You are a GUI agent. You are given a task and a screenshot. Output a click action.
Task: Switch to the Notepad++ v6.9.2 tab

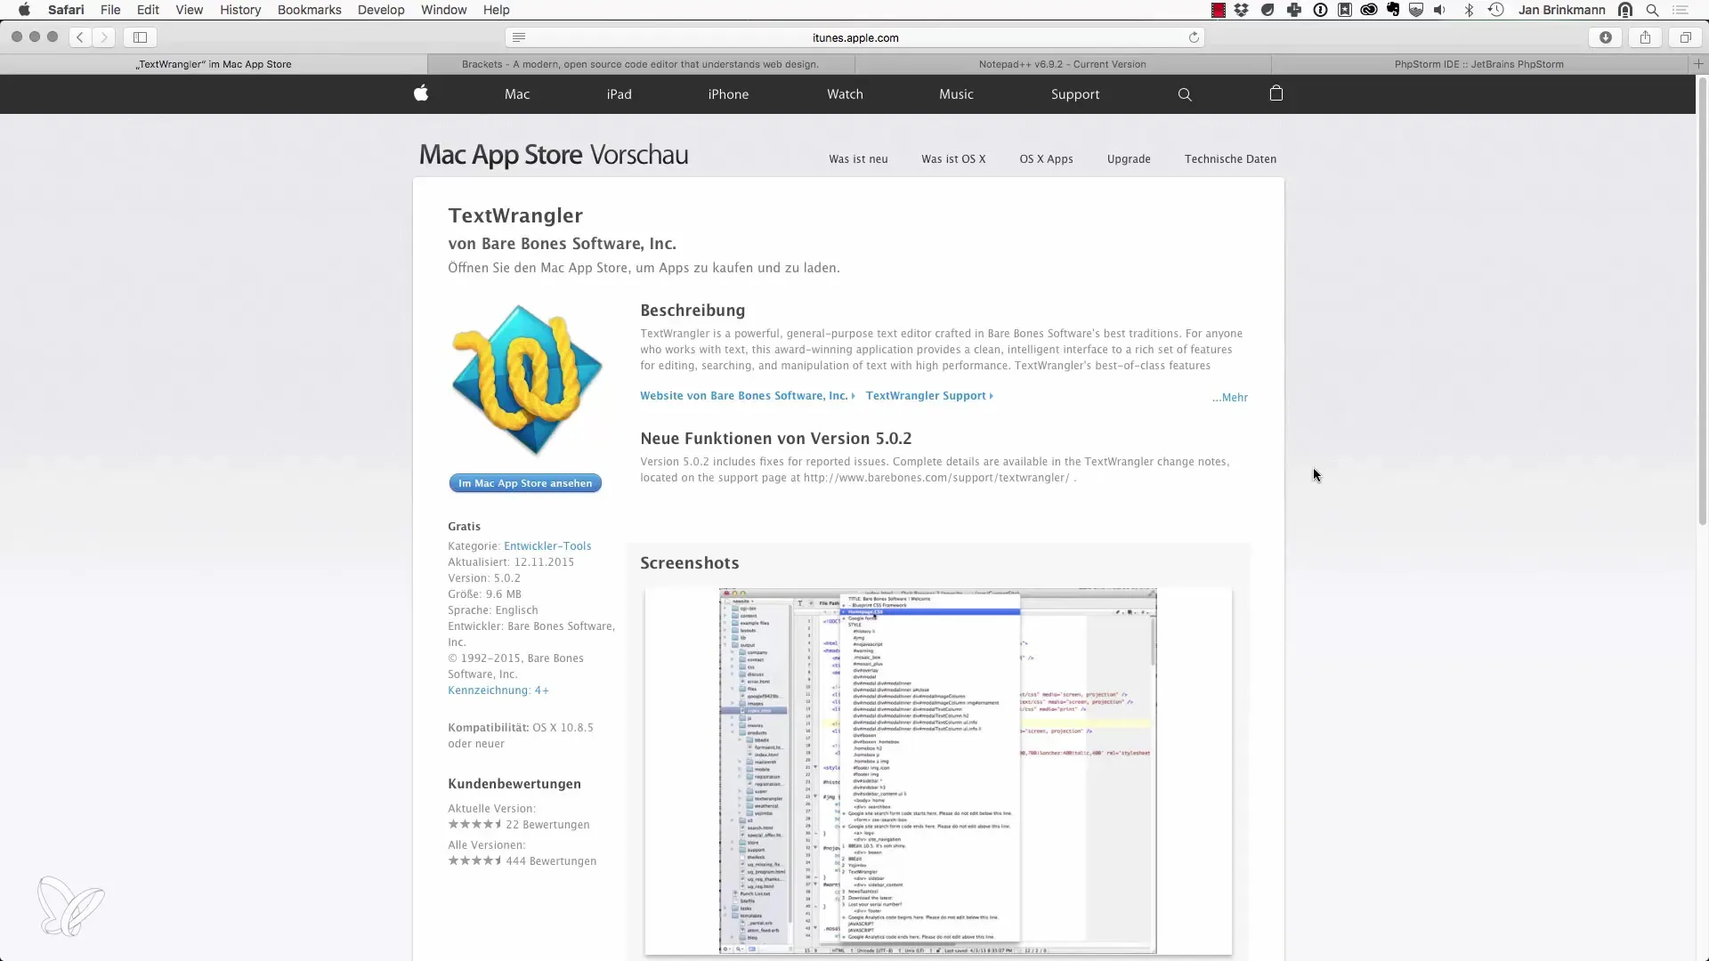coord(1063,64)
